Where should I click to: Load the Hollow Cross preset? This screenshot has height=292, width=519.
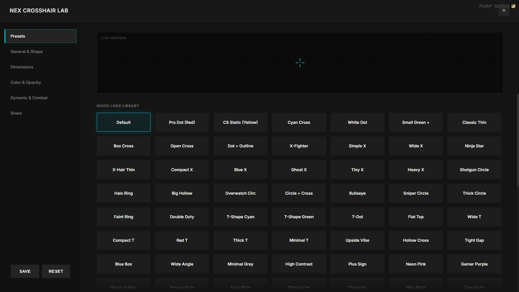[x=416, y=240]
